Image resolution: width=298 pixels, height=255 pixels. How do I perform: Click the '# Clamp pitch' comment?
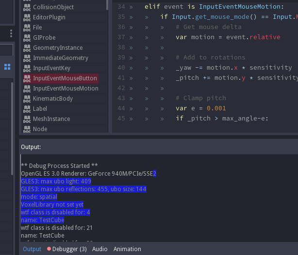coord(201,98)
